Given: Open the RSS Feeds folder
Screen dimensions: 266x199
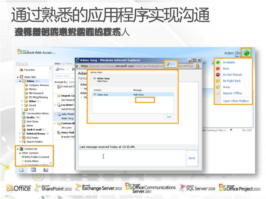Looking at the screenshot, I should [32, 138].
